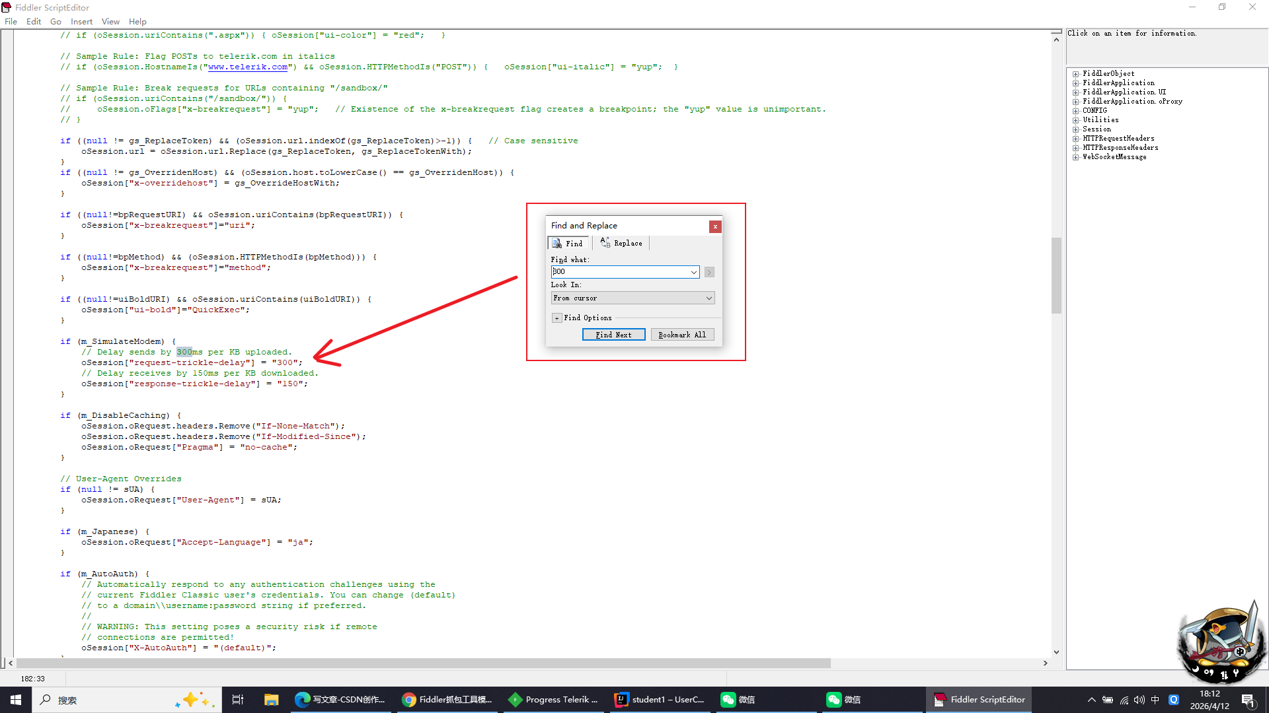Open the Insert menu

[81, 21]
